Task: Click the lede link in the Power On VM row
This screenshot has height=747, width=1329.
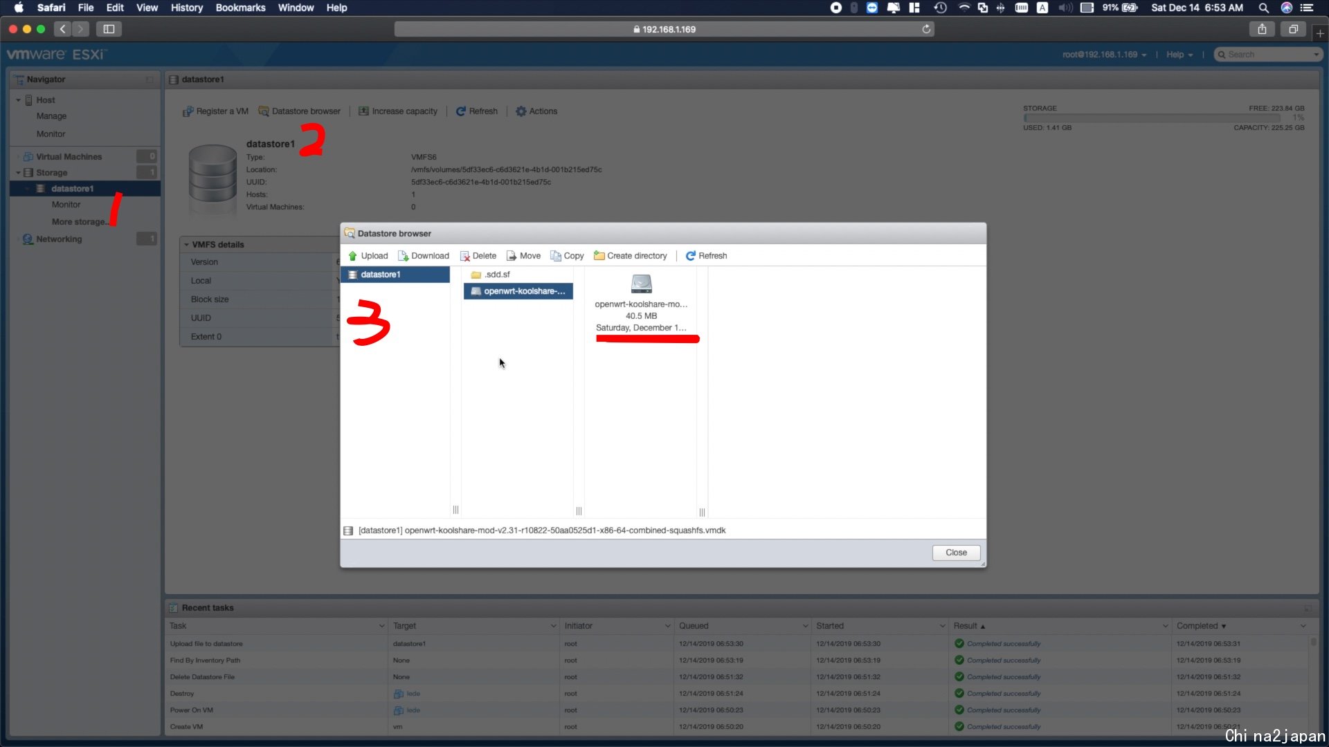Action: point(413,710)
